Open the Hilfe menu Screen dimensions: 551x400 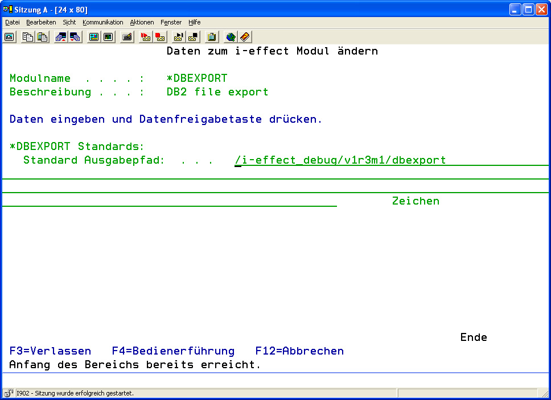194,22
